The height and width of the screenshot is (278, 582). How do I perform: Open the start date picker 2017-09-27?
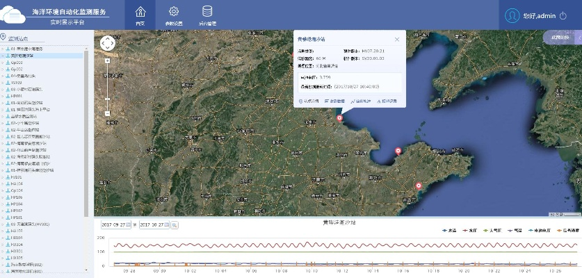click(115, 225)
